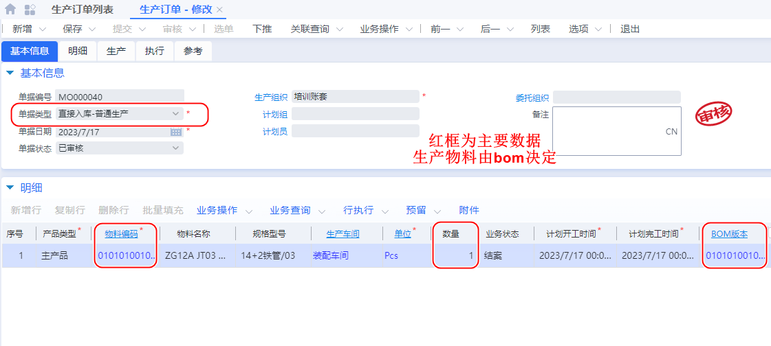The image size is (771, 346).
Task: Collapse the 明细 section triangle
Action: [x=10, y=187]
